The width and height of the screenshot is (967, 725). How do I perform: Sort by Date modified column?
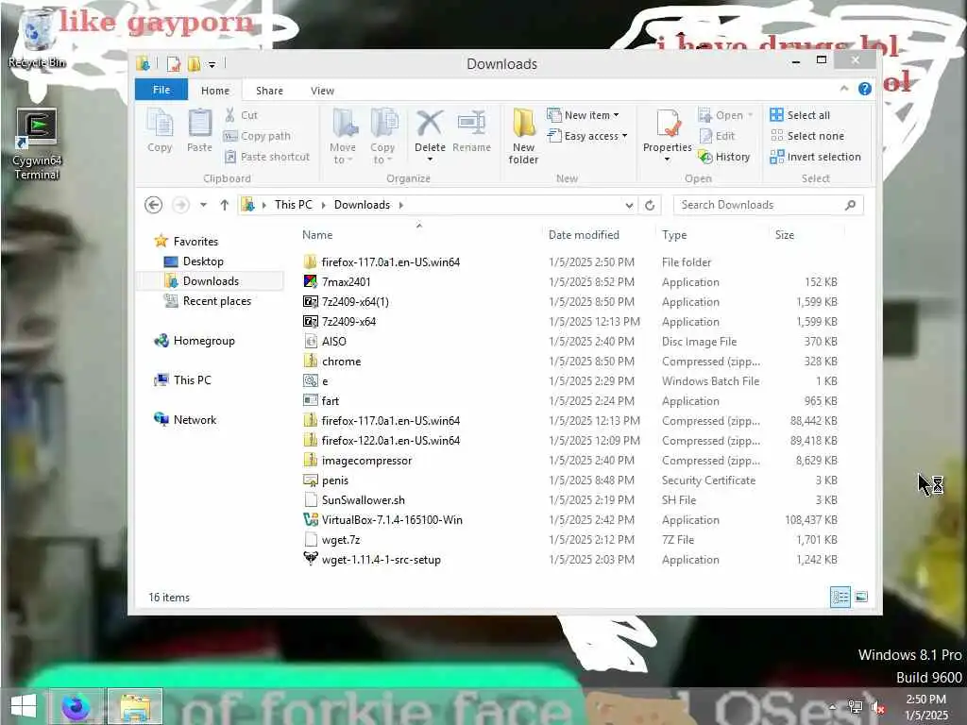[x=584, y=235]
